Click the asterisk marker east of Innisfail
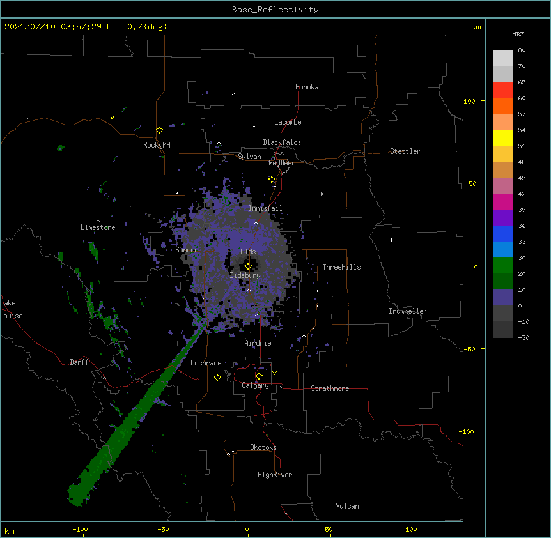 pyautogui.click(x=321, y=194)
